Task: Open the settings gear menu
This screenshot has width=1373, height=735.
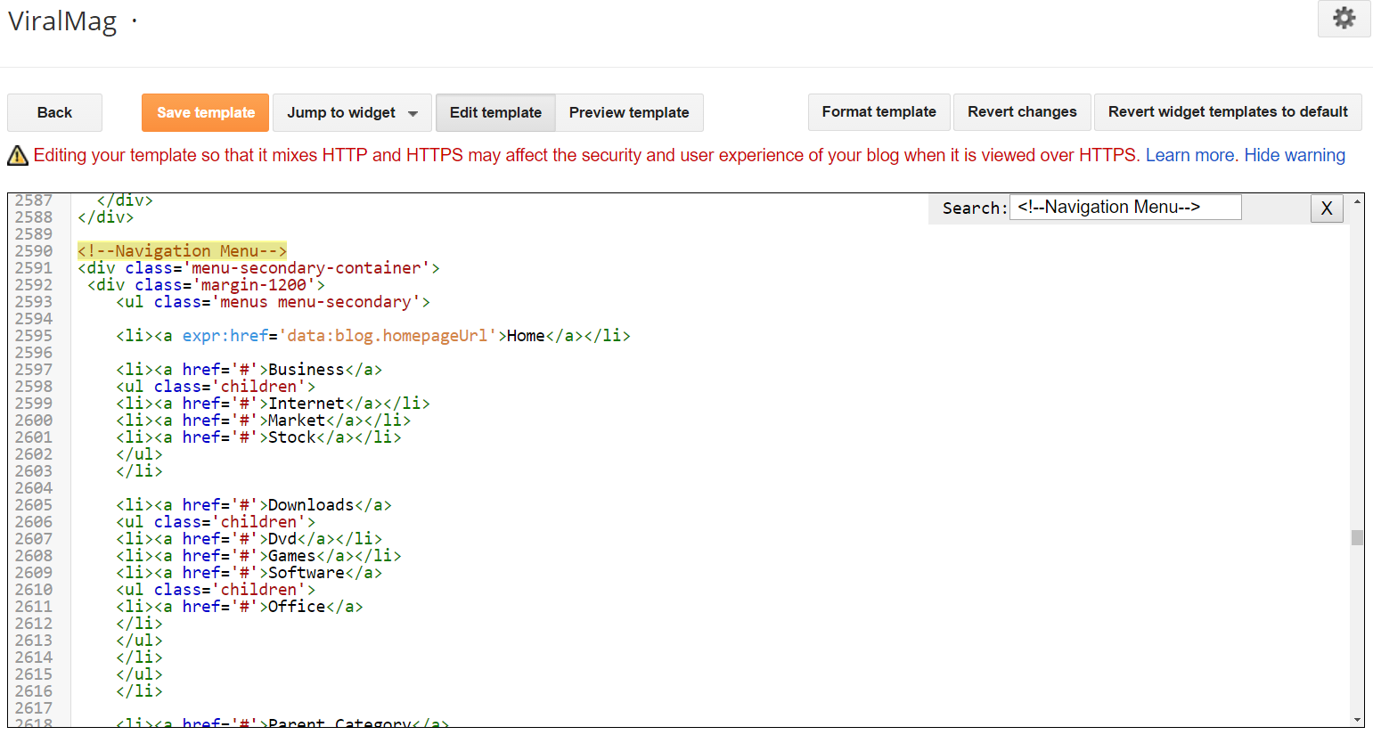Action: (1344, 18)
